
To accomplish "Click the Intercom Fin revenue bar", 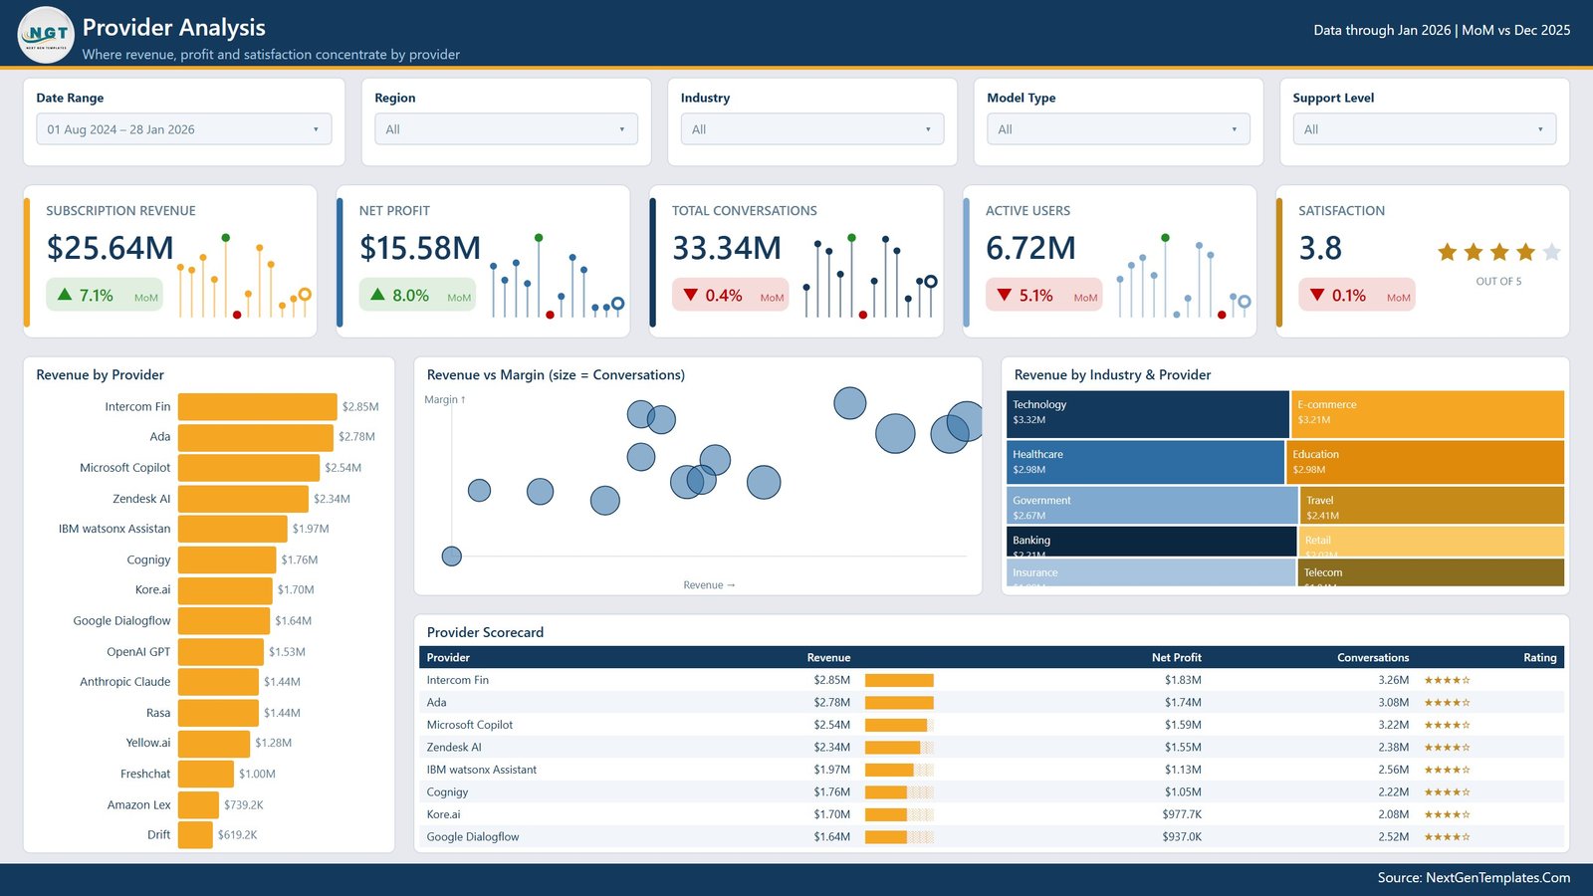I will coord(258,406).
